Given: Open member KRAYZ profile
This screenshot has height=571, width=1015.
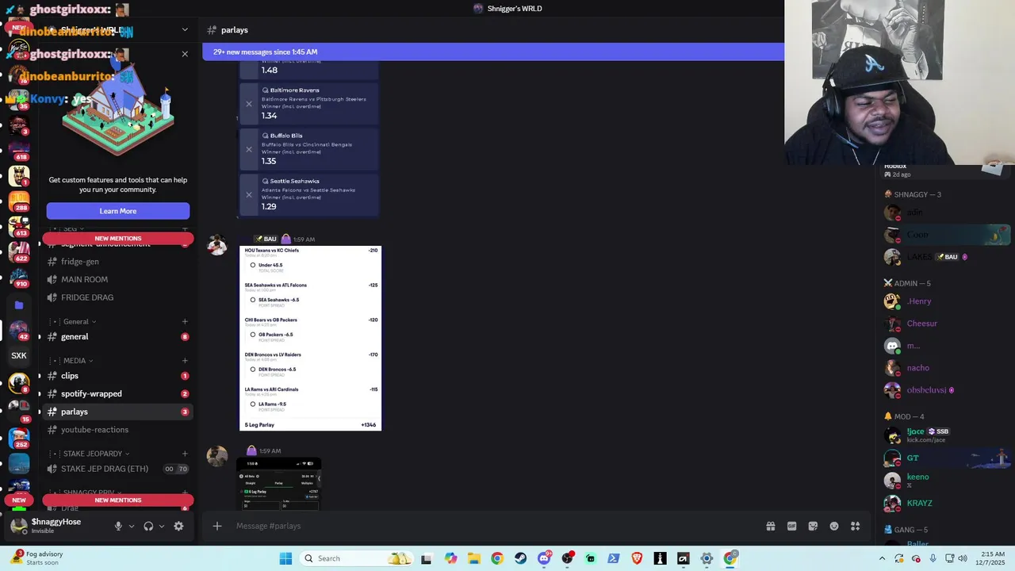Looking at the screenshot, I should click(944, 503).
